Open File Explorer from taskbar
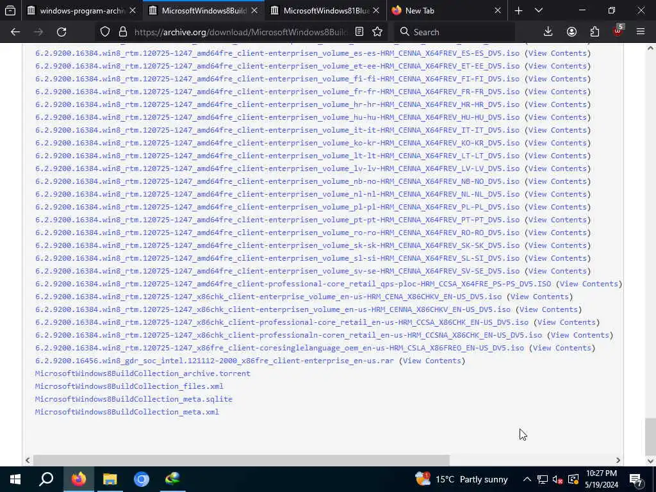 [110, 479]
